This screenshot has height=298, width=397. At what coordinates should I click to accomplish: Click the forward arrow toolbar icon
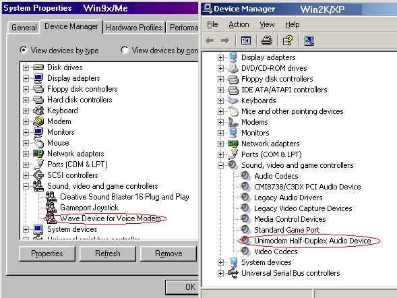coord(225,40)
